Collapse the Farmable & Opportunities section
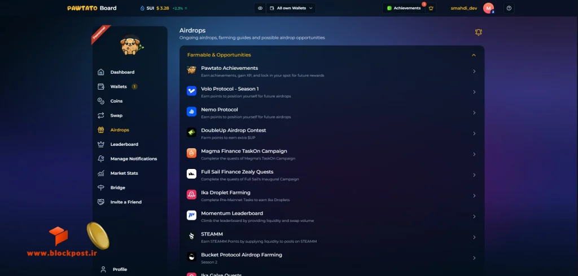578x276 pixels. pos(474,55)
